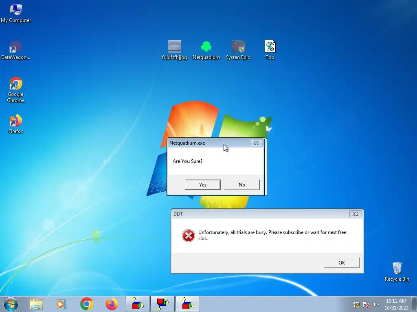Dismiss the DDT error with OK
The image size is (417, 312).
342,263
